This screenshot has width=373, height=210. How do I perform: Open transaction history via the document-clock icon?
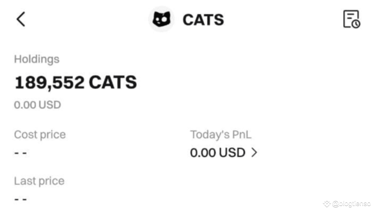click(x=351, y=18)
